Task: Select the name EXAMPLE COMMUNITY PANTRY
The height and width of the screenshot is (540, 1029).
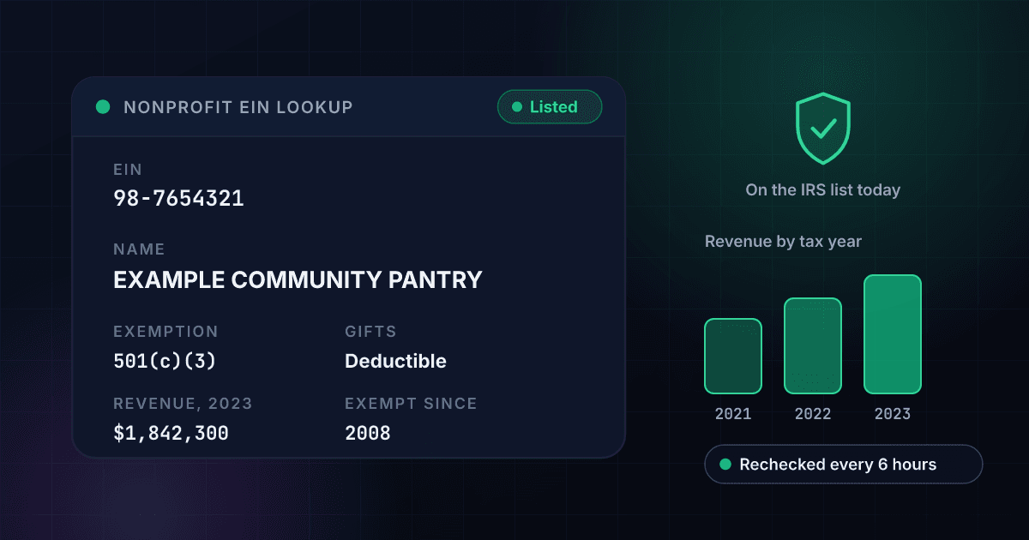Action: pos(298,280)
